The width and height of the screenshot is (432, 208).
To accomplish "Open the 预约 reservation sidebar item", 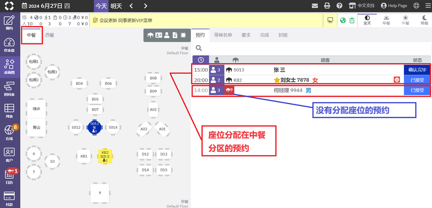I will (x=10, y=23).
